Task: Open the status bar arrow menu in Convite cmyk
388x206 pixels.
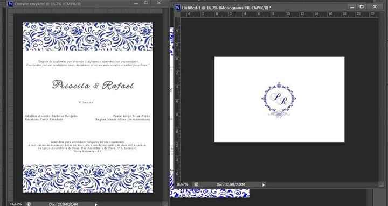Action: [x=96, y=204]
